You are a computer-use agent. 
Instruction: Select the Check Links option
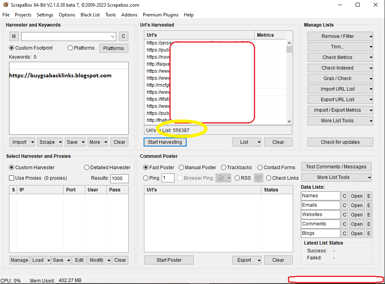coord(269,178)
